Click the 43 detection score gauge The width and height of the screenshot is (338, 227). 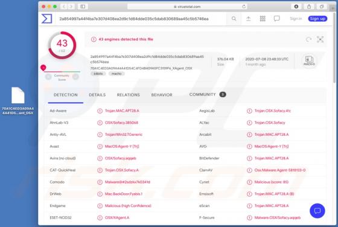(x=62, y=45)
